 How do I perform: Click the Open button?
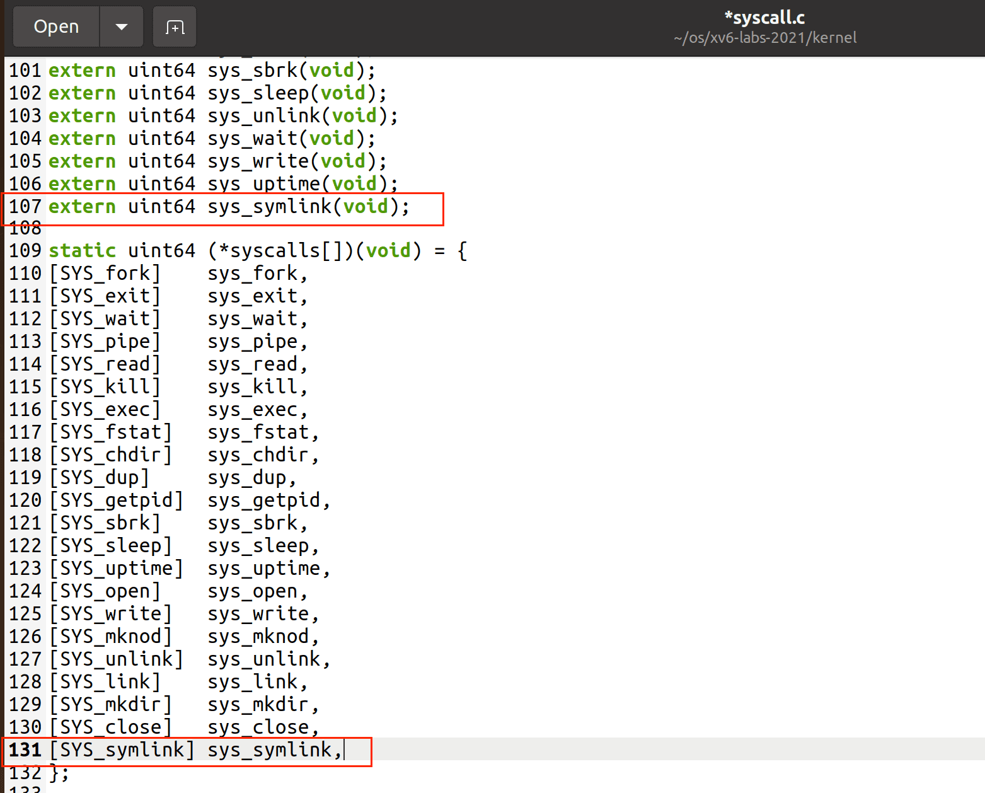pyautogui.click(x=56, y=27)
